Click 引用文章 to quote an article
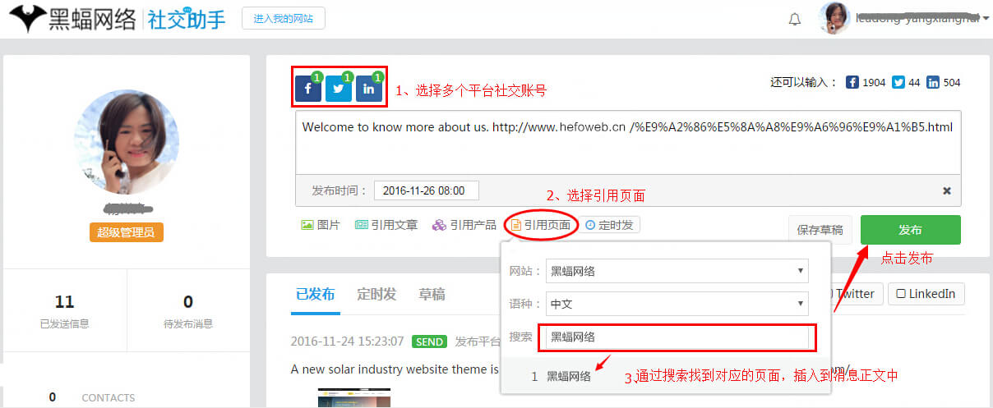The height and width of the screenshot is (408, 993). [x=386, y=225]
